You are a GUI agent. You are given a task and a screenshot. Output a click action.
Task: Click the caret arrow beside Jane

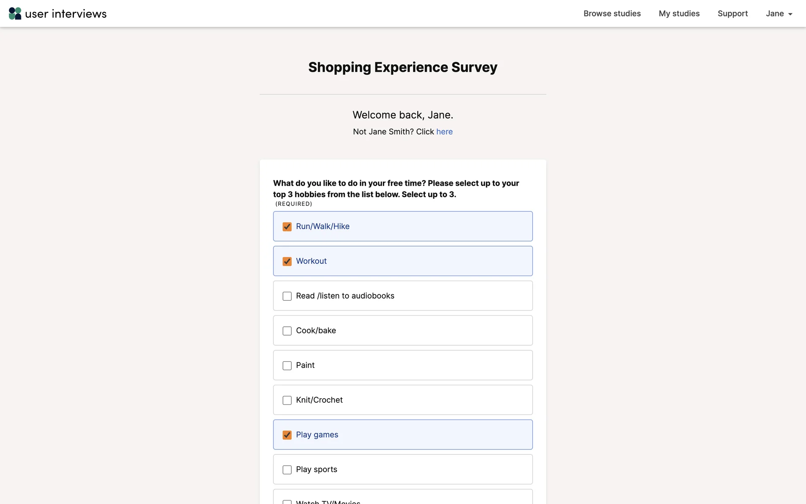pyautogui.click(x=790, y=14)
